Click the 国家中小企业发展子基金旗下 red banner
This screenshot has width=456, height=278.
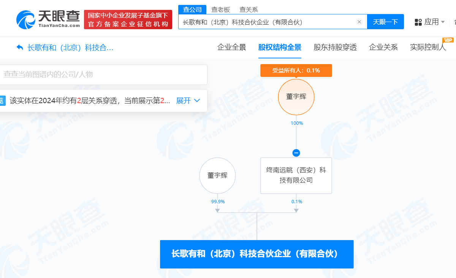click(x=128, y=20)
